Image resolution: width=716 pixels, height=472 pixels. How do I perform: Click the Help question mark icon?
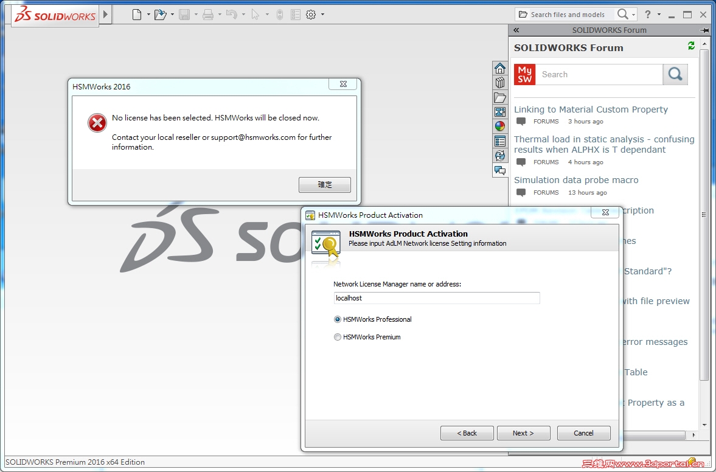tap(647, 15)
